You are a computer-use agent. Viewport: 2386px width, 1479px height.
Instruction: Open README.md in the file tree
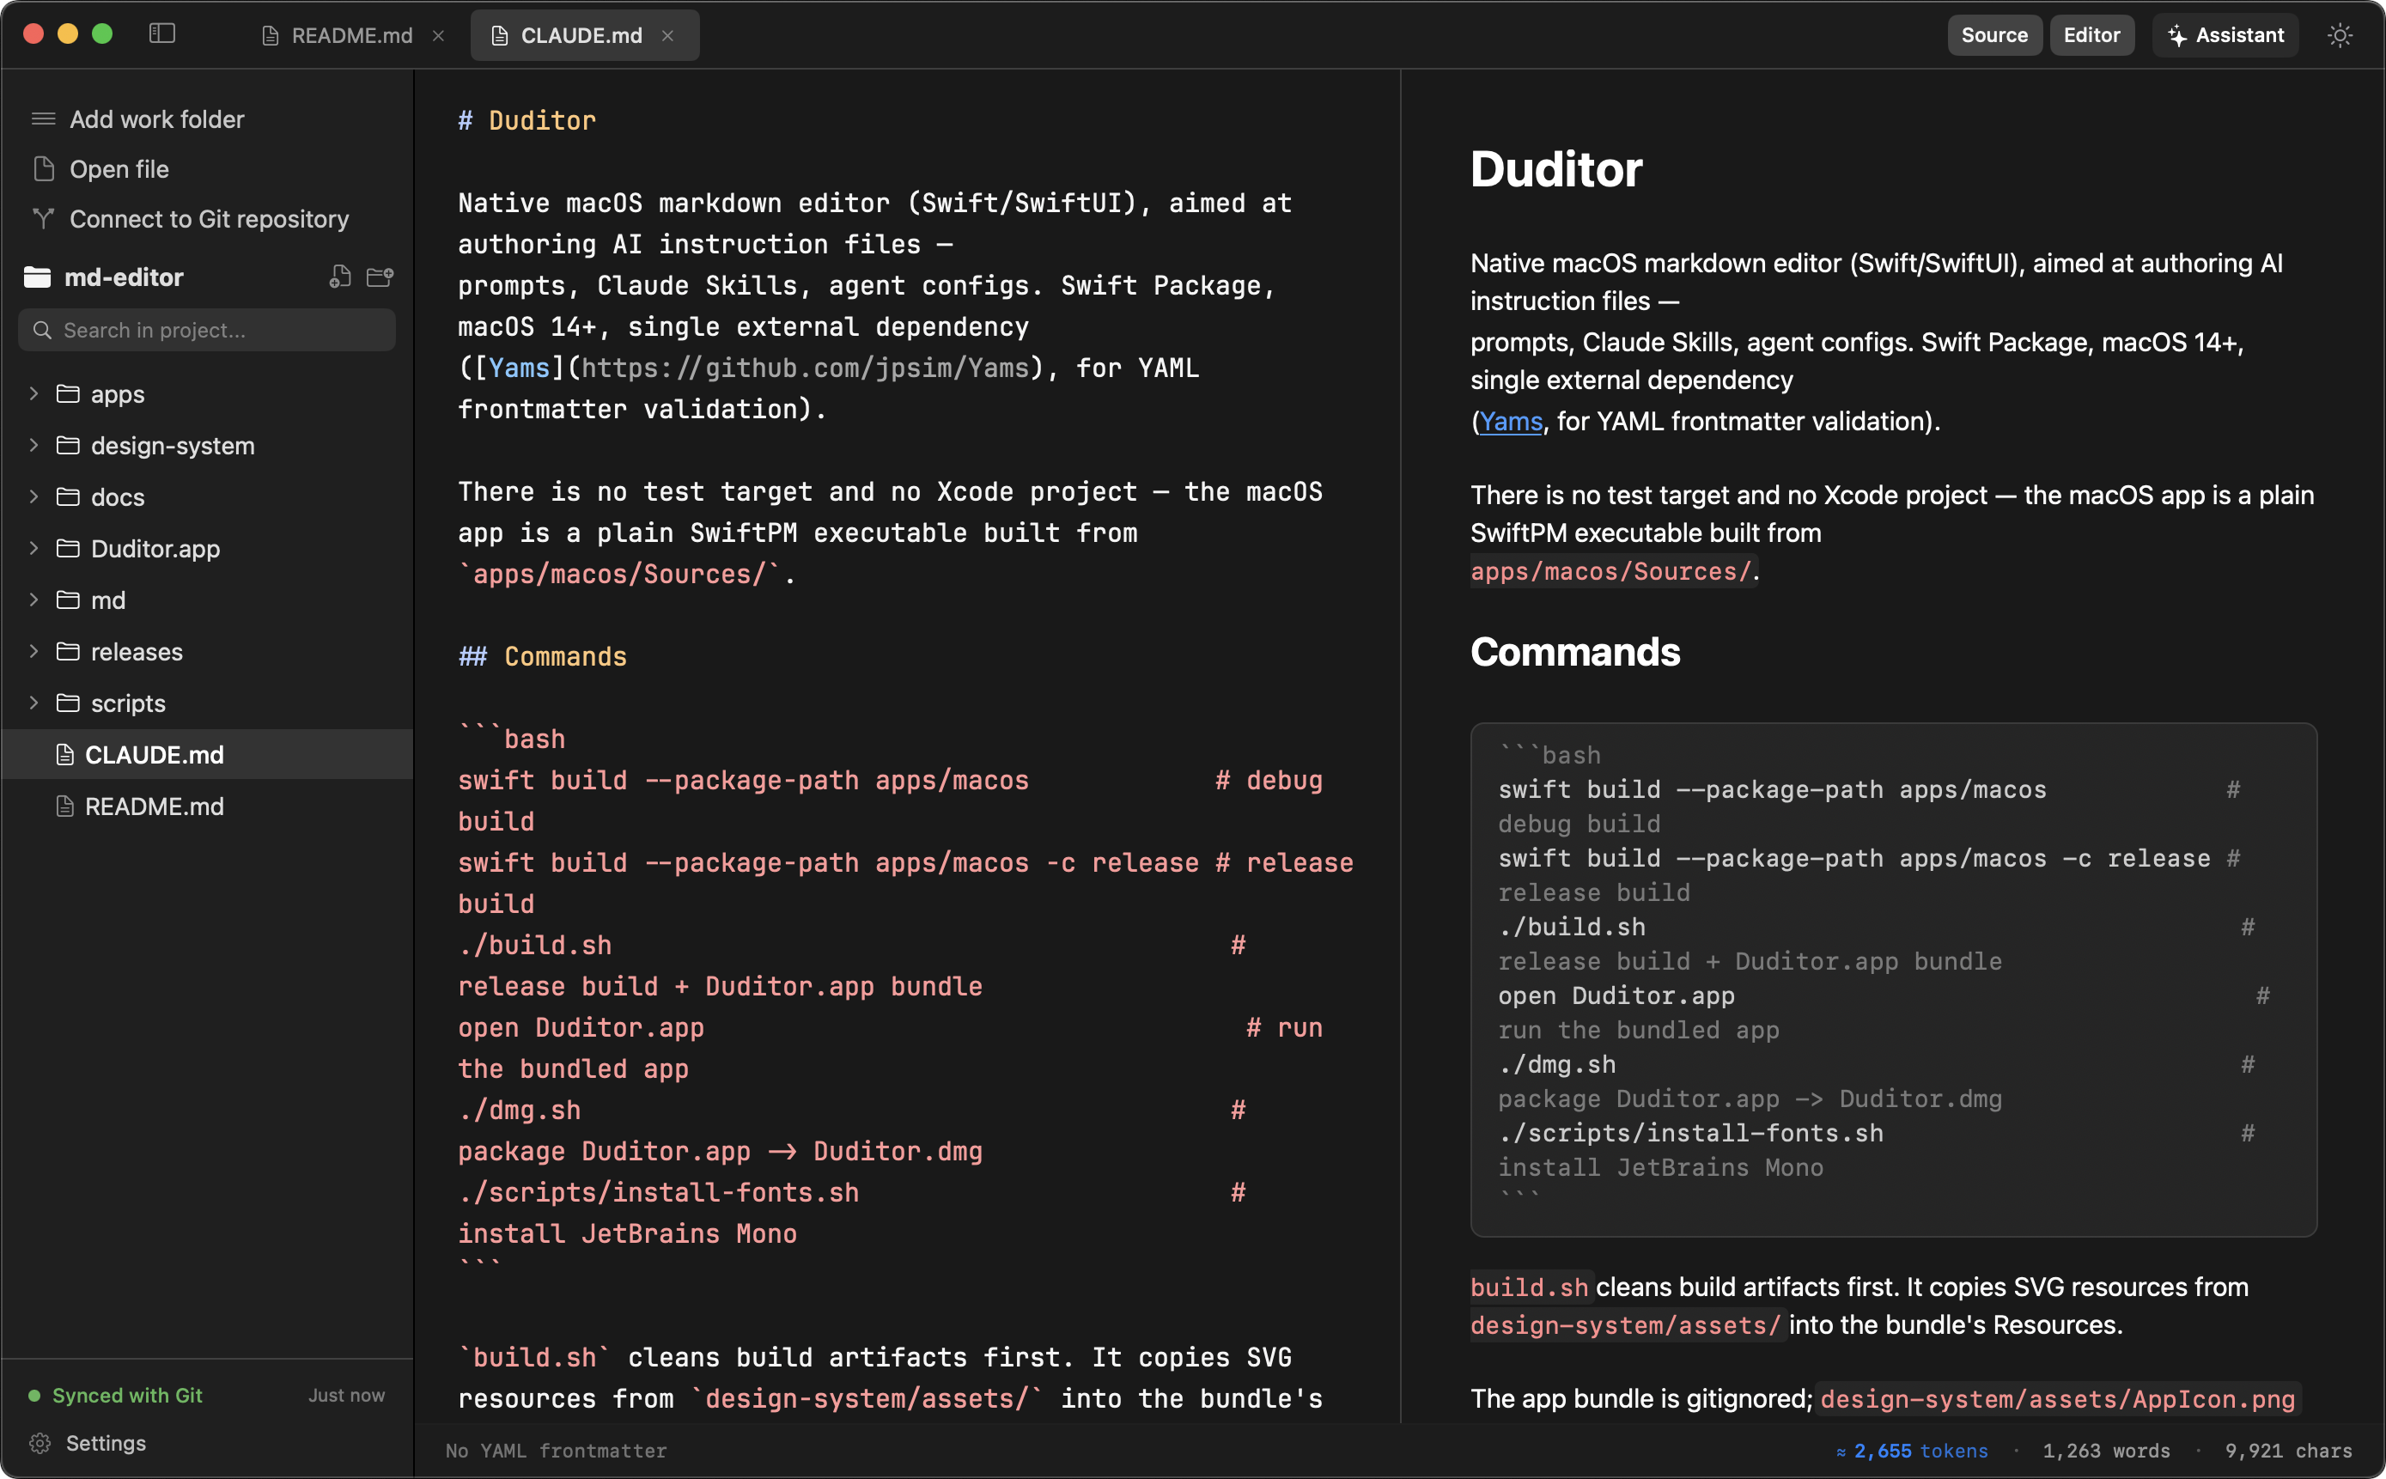[x=206, y=806]
